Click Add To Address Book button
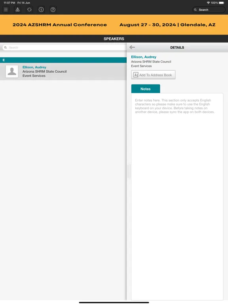 153,75
